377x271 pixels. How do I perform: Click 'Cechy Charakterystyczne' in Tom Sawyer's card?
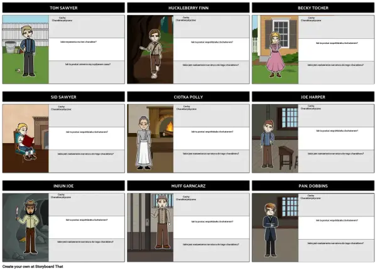point(62,19)
